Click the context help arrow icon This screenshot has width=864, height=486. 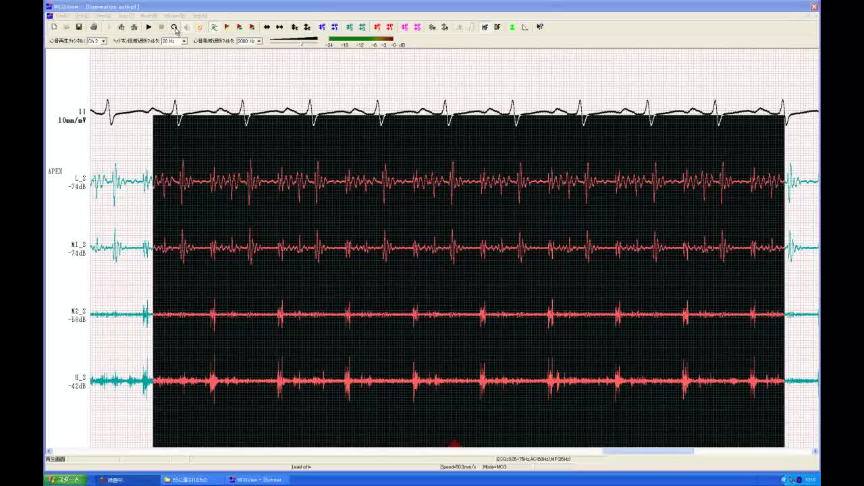pos(540,27)
